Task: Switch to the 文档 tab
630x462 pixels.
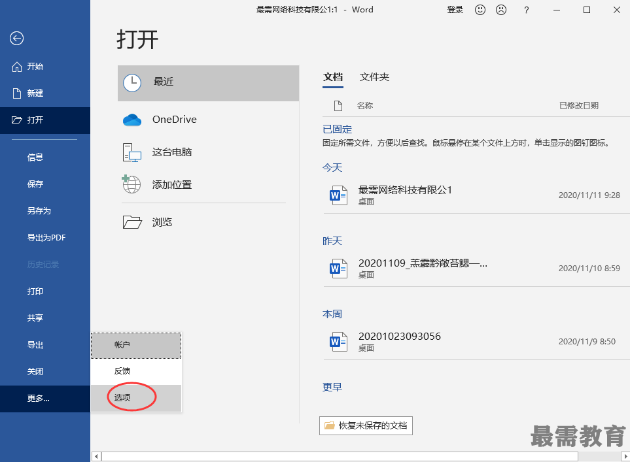Action: 333,78
